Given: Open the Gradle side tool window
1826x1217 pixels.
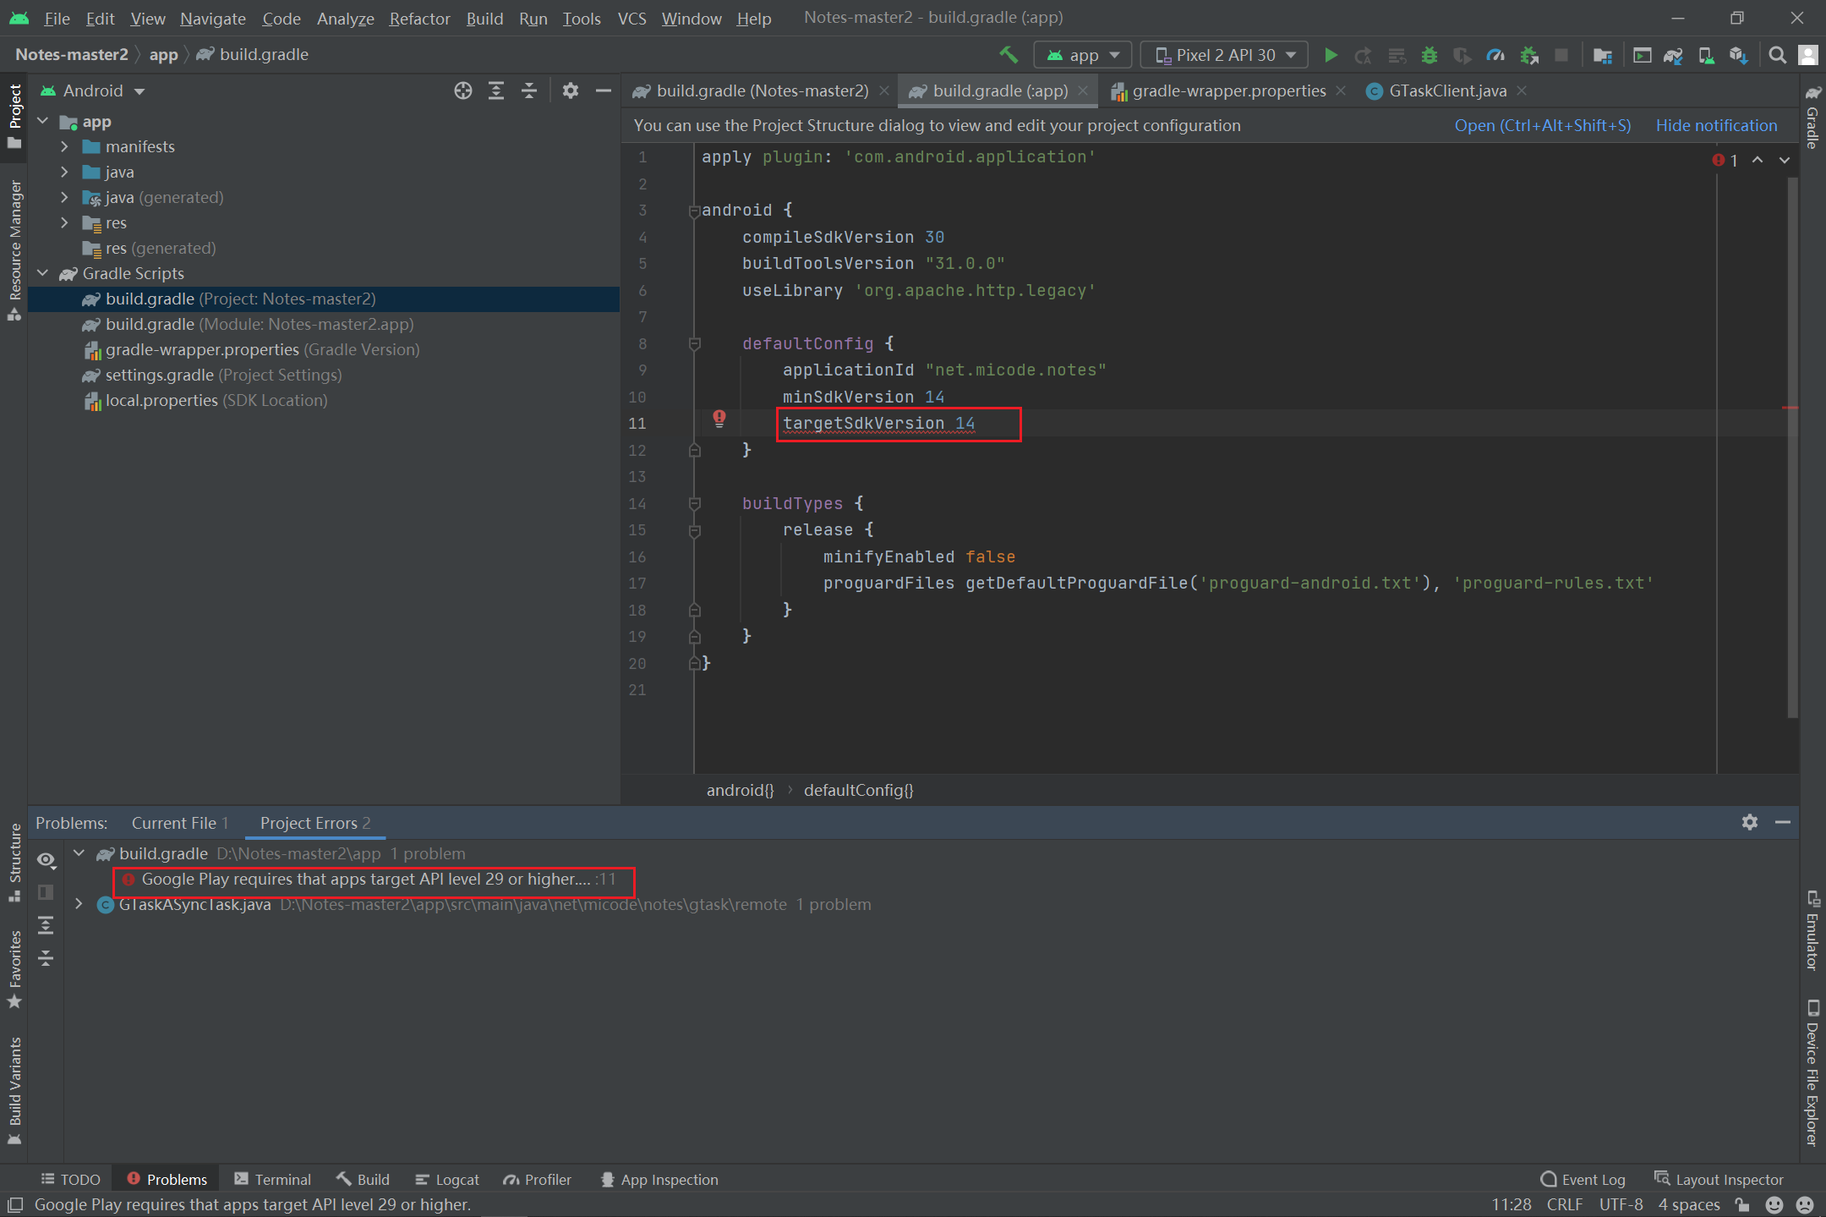Looking at the screenshot, I should [x=1812, y=118].
